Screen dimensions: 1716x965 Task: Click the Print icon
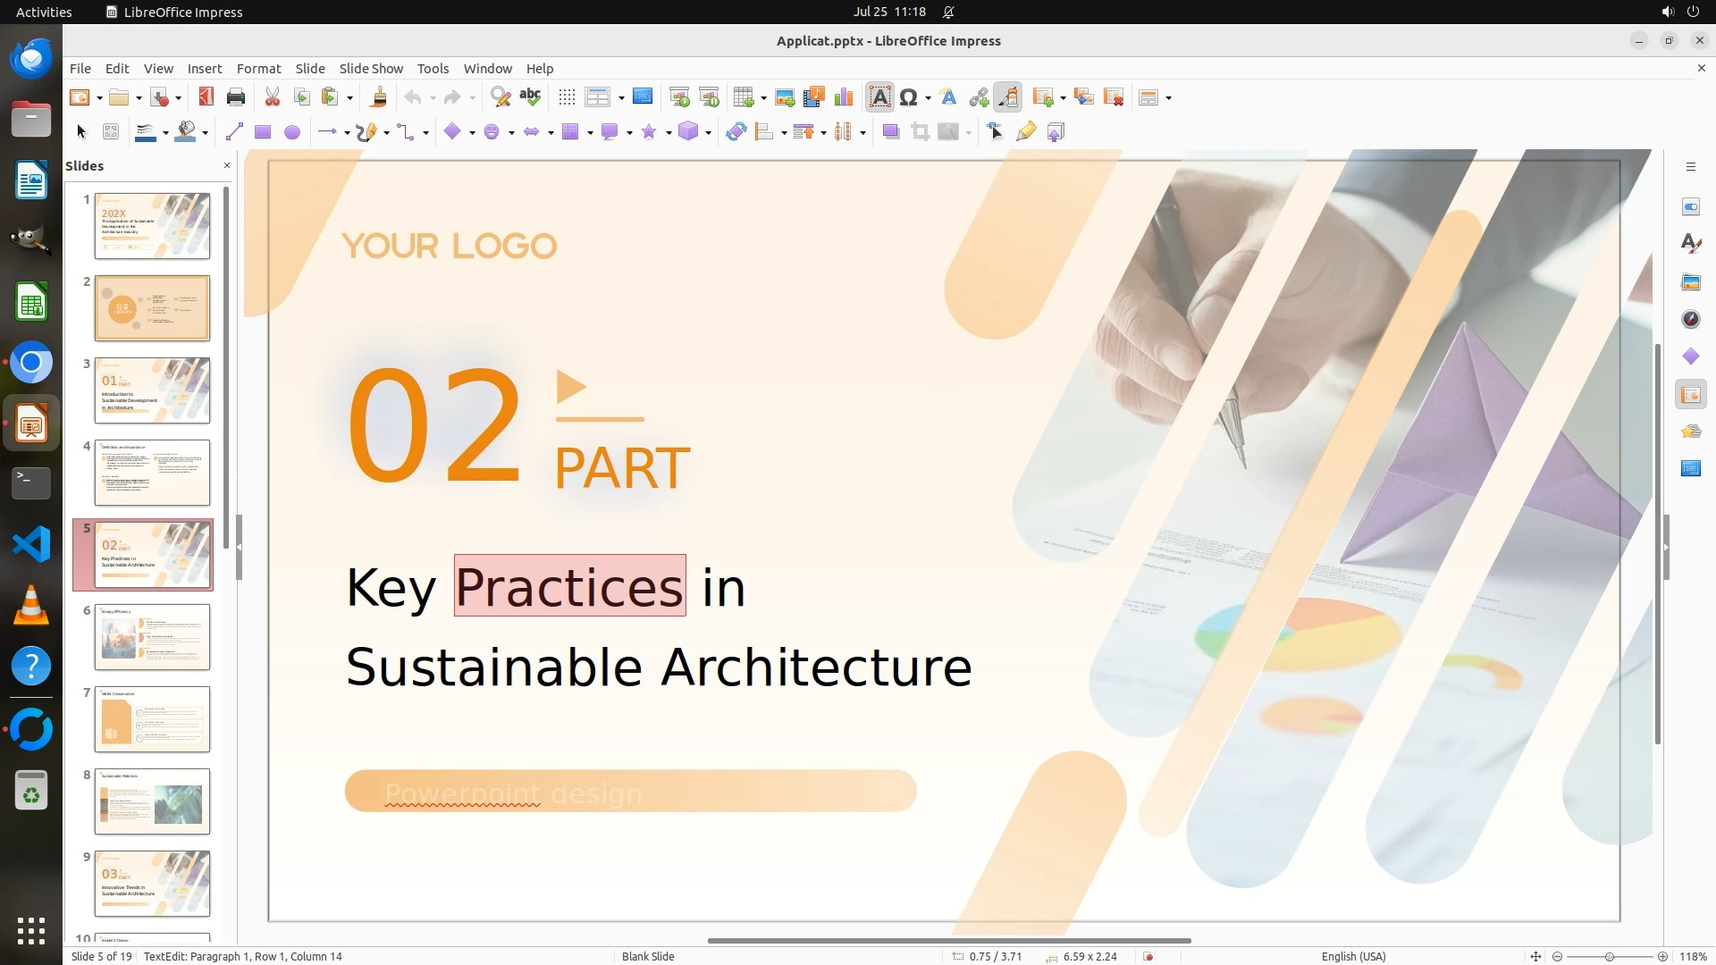(236, 97)
